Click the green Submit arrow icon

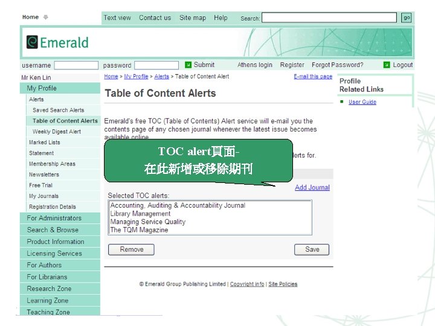pyautogui.click(x=188, y=65)
